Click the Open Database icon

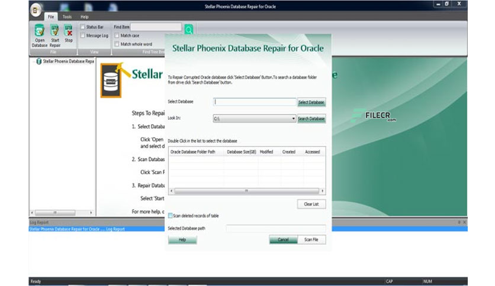(40, 31)
